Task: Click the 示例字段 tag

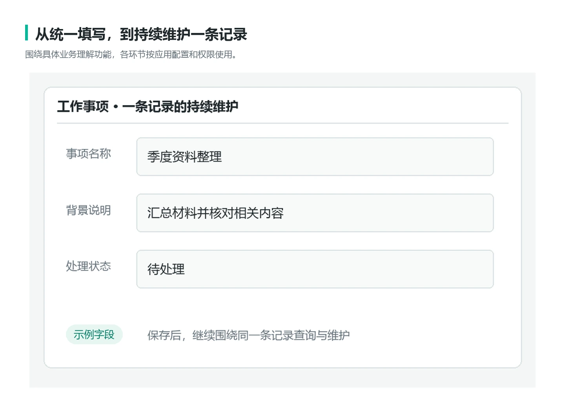Action: 94,335
